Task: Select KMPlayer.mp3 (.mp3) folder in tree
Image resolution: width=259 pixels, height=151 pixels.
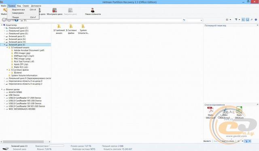Action: tap(24, 56)
